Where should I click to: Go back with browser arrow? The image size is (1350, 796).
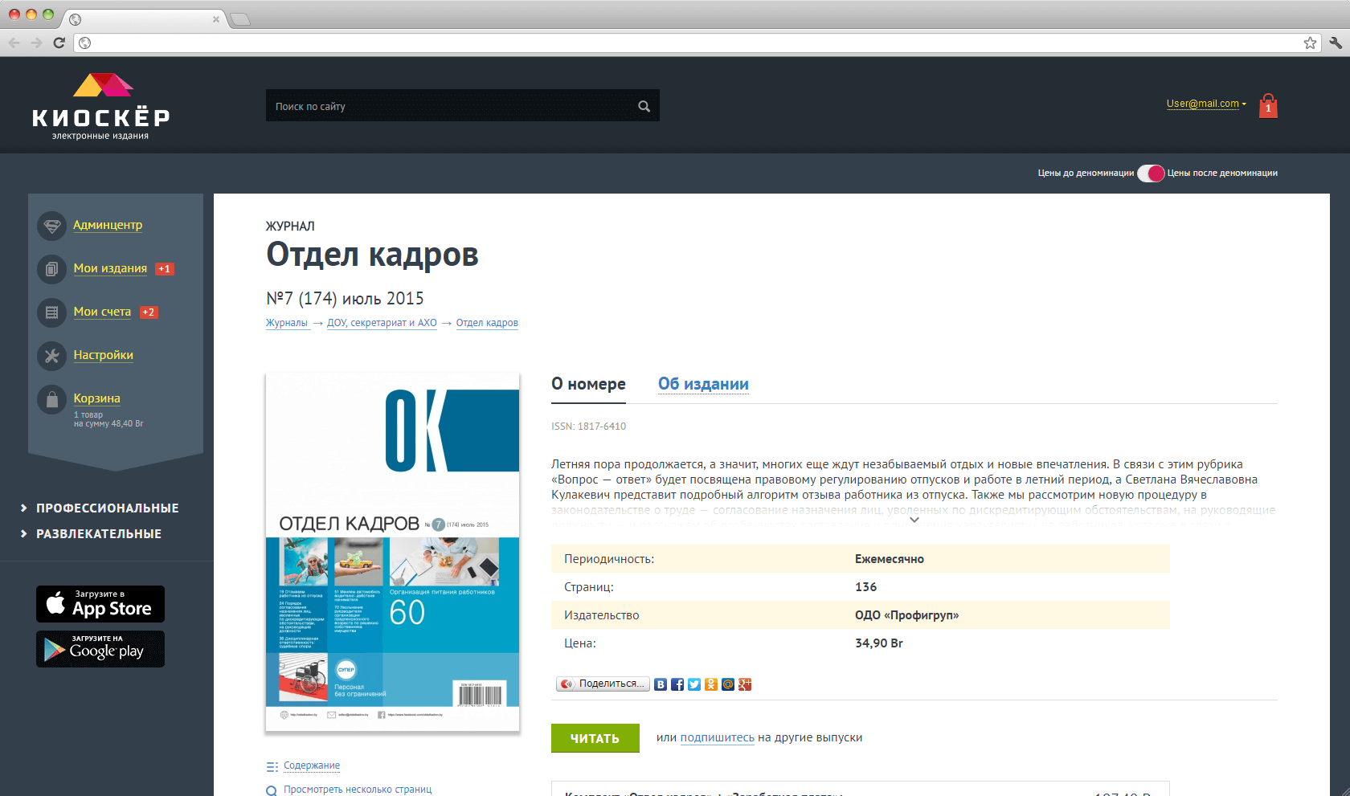pyautogui.click(x=14, y=43)
